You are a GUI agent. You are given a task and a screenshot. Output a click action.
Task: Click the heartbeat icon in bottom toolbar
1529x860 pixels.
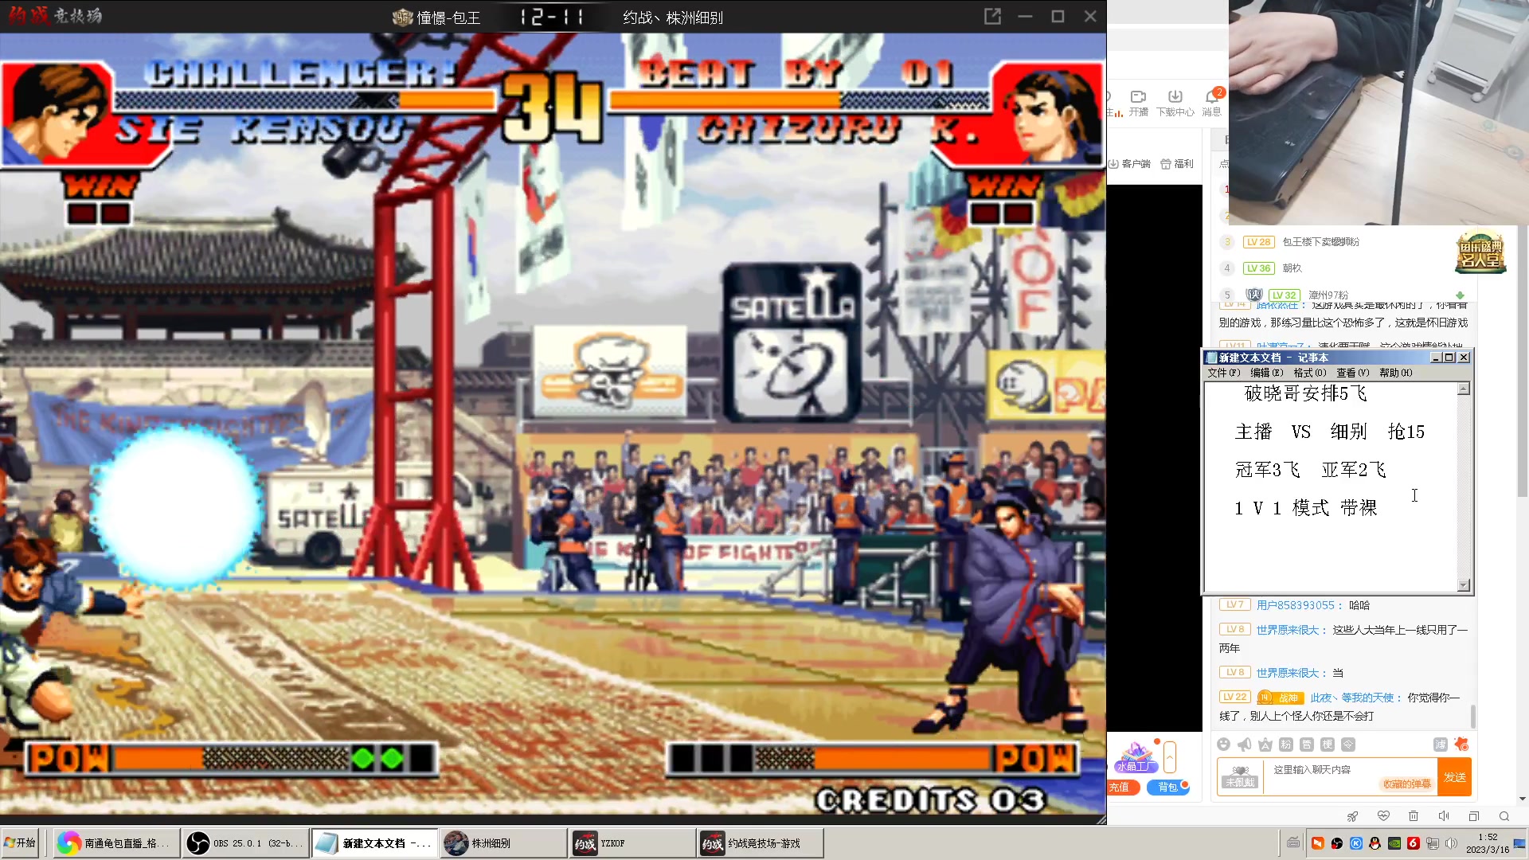click(1383, 816)
